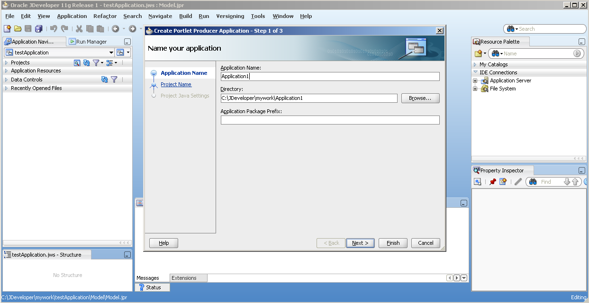Click the binoculars in the top Search box
589x303 pixels.
coord(510,29)
